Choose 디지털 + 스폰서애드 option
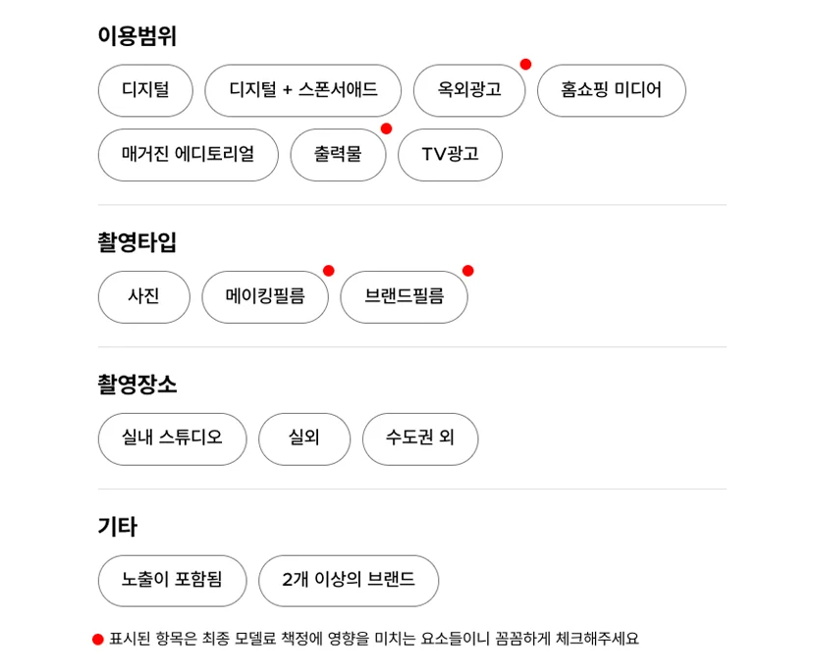Viewport: 815px width, 671px height. coord(302,90)
